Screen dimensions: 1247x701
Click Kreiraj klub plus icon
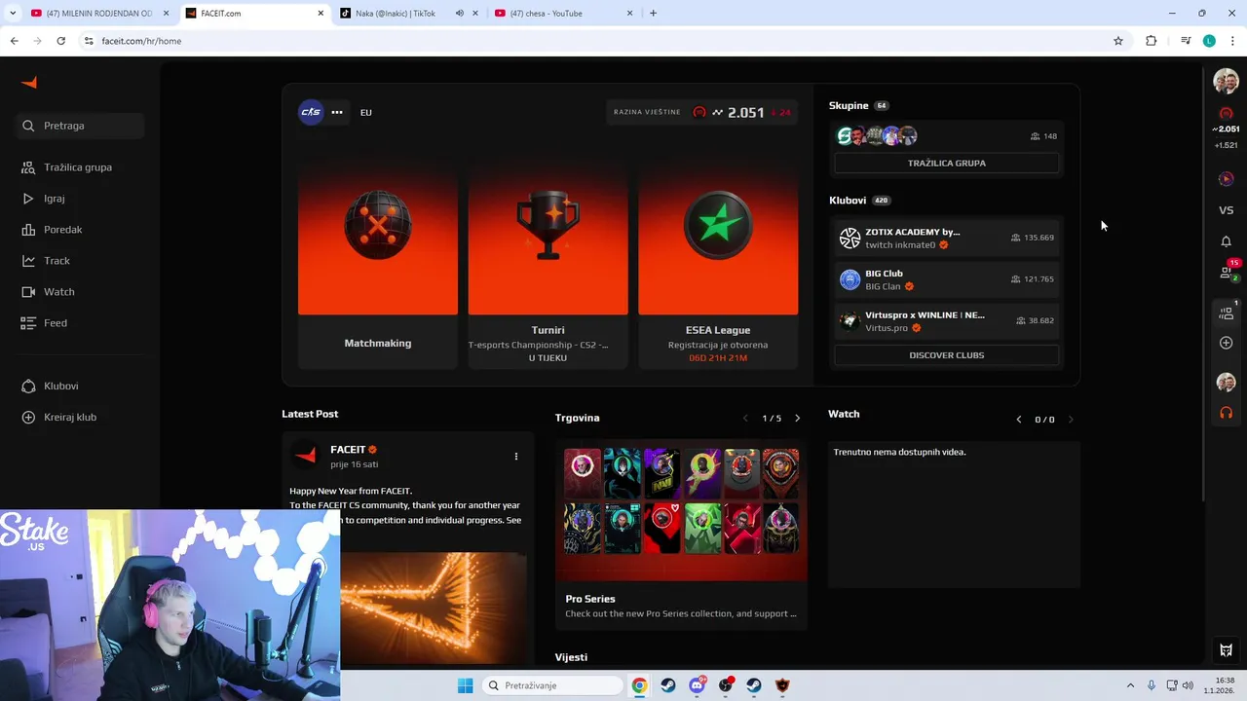click(x=28, y=418)
